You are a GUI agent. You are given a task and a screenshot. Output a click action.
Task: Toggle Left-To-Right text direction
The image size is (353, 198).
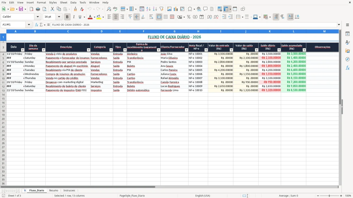(x=276, y=17)
